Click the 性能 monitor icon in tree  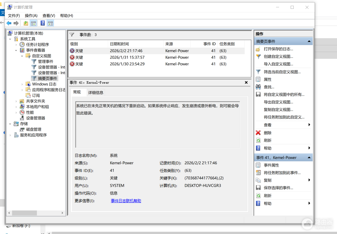22,112
